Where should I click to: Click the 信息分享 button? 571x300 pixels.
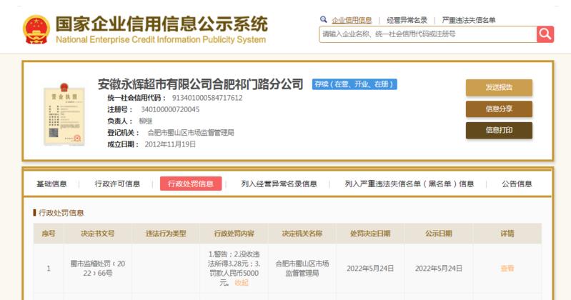(499, 109)
